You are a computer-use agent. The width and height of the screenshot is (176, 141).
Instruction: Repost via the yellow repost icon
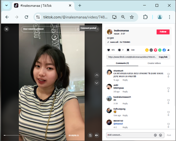(147, 50)
